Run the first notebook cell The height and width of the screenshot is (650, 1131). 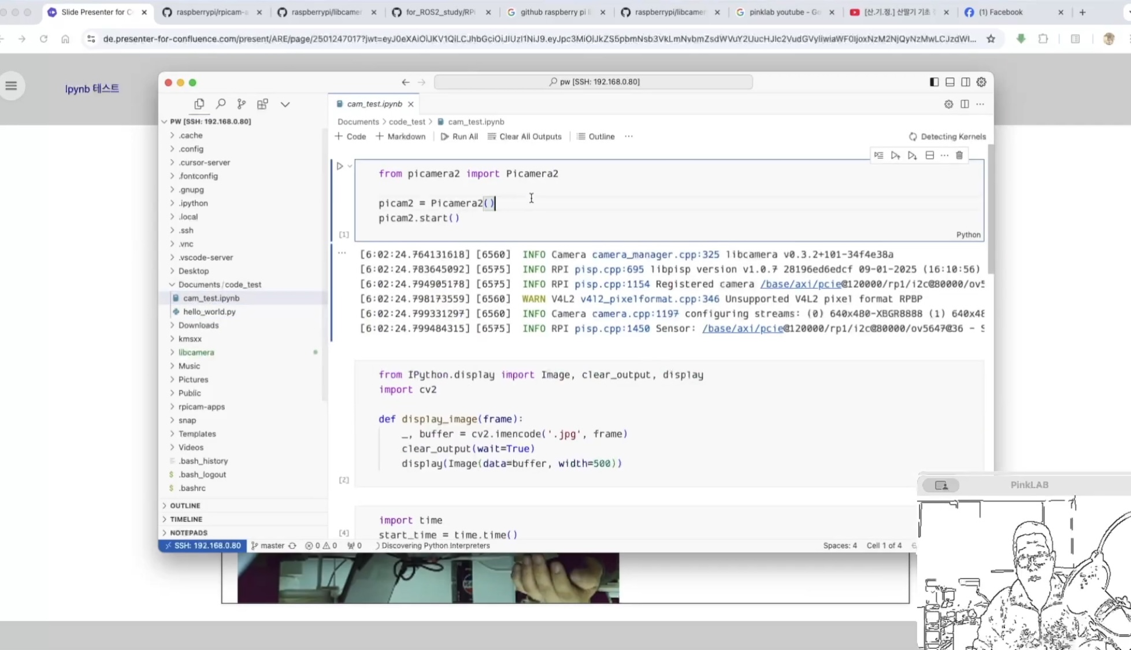pyautogui.click(x=340, y=166)
